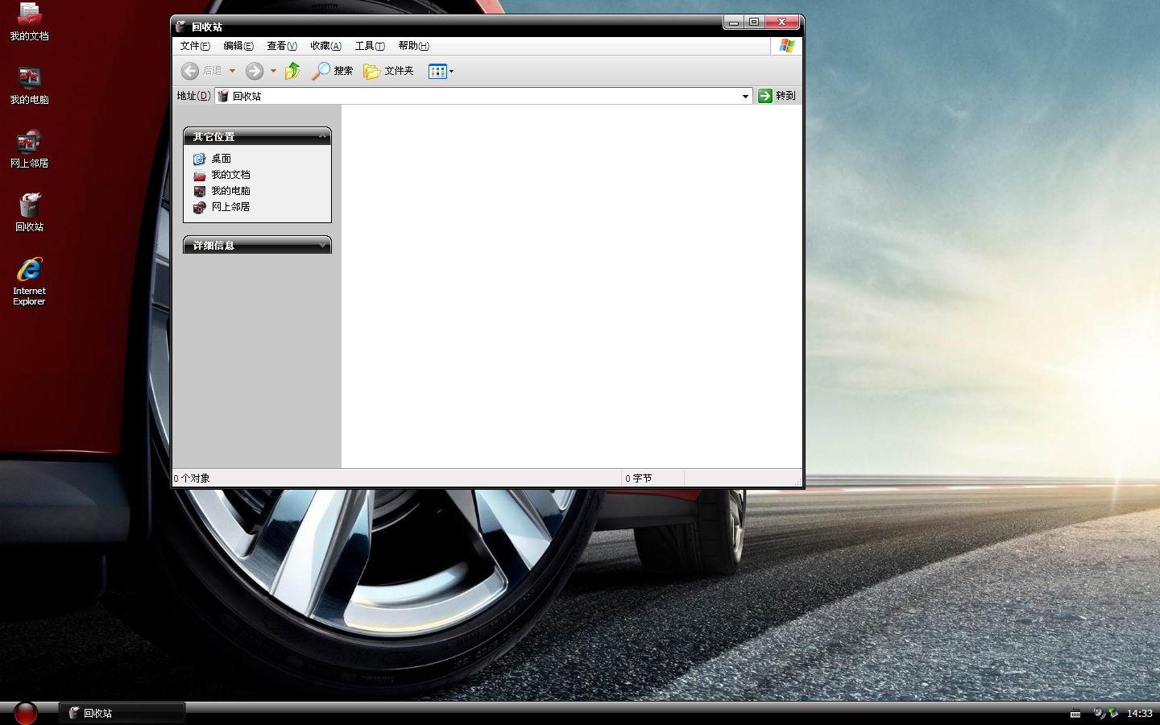Open the 搜索 search tool
Image resolution: width=1160 pixels, height=725 pixels.
tap(333, 71)
